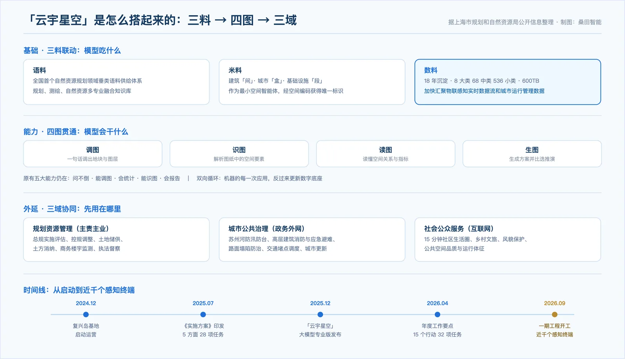Click the date label 2024.12
The image size is (625, 359).
(86, 303)
